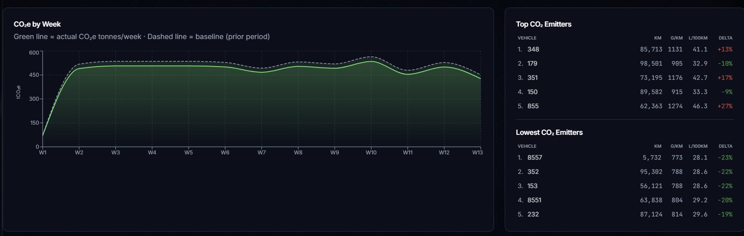Click the CO₂e by Week chart title
Viewport: 744px width, 236px height.
(x=37, y=24)
